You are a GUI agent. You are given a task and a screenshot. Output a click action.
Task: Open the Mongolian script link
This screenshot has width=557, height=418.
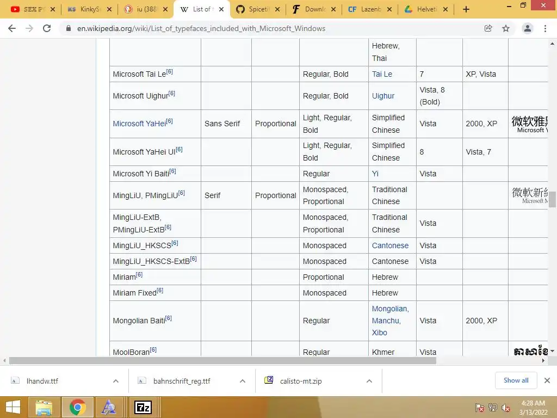tap(390, 309)
